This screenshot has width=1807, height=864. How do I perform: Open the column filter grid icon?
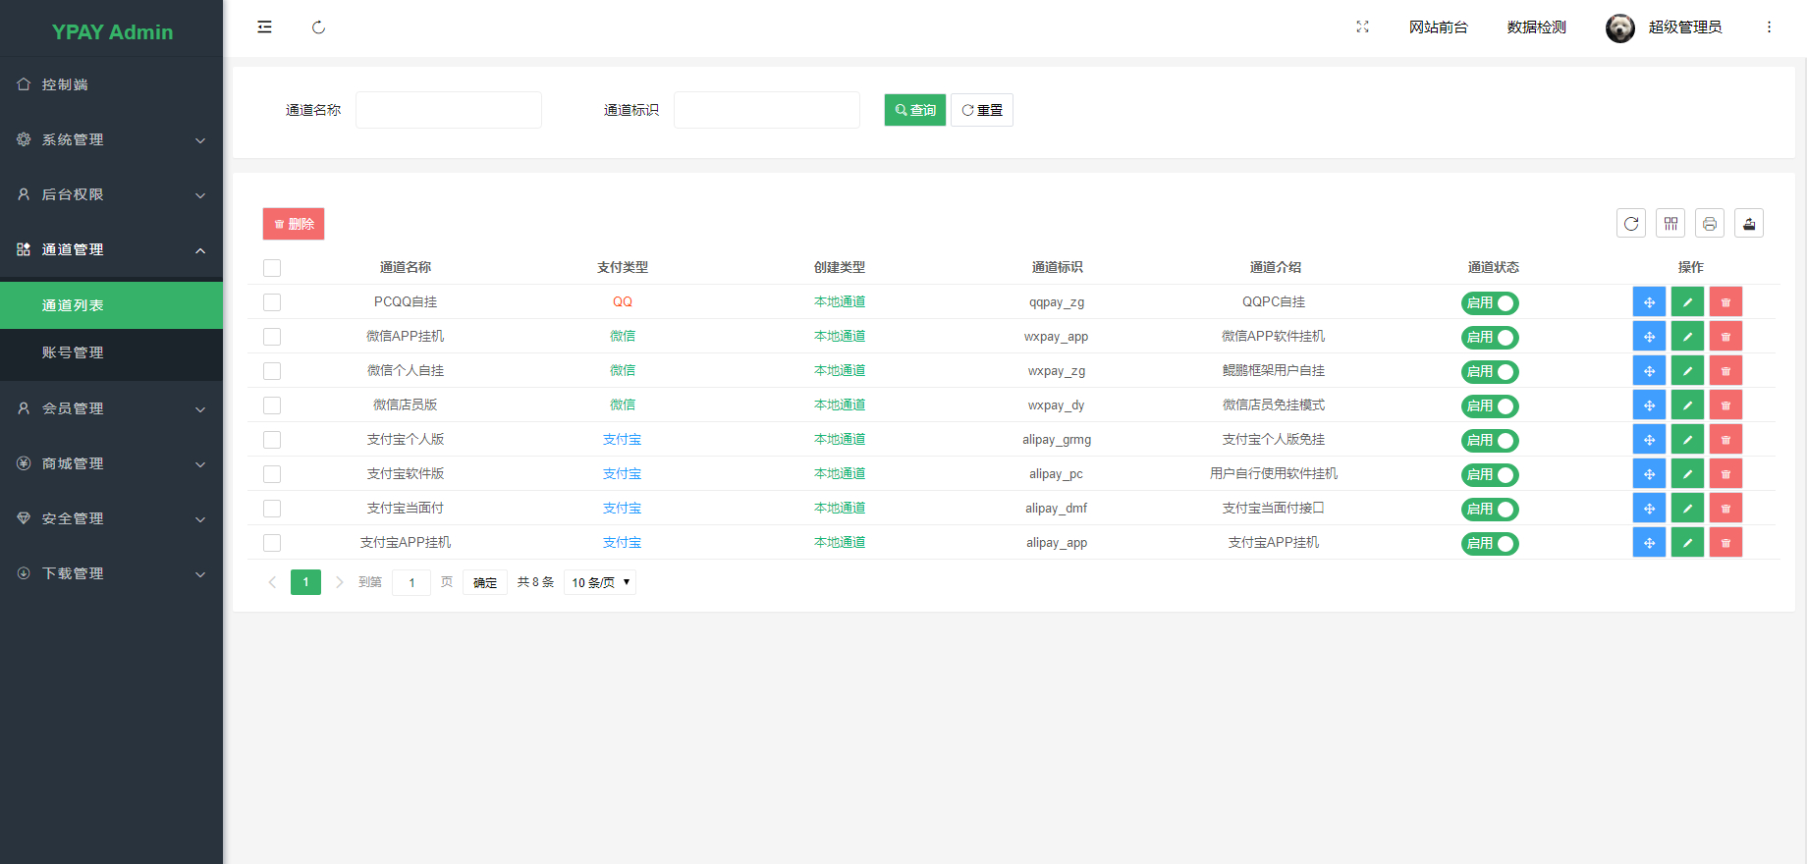(1670, 224)
